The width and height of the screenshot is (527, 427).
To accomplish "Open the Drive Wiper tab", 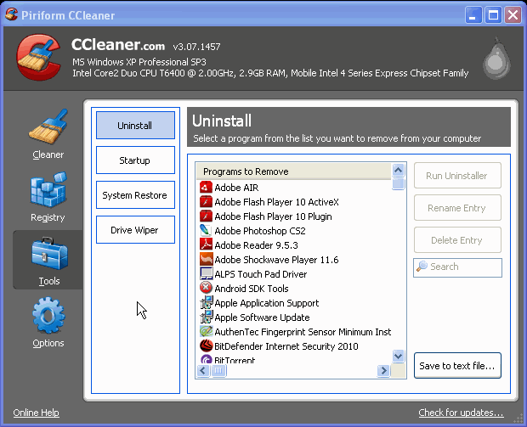I will tap(135, 230).
